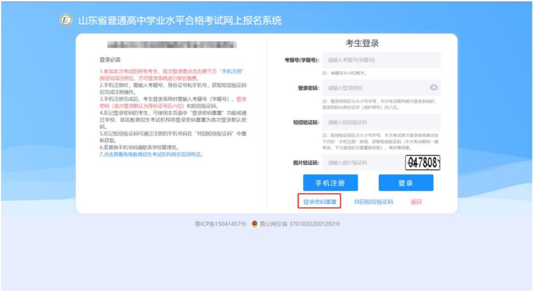The image size is (533, 291).
Task: Refresh the captcha image showing 047808
Action: [x=424, y=162]
